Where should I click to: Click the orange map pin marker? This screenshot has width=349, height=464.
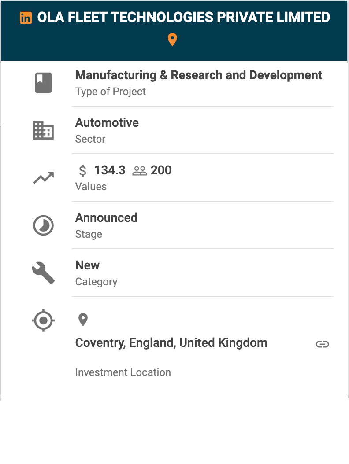click(x=172, y=40)
